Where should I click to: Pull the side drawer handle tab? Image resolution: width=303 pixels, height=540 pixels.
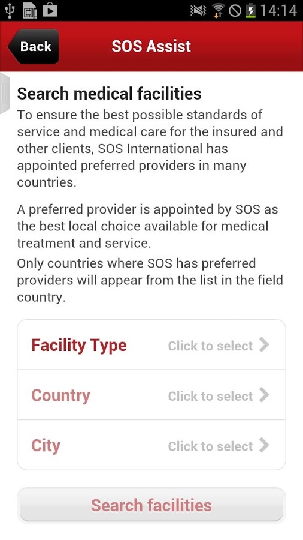[x=5, y=93]
